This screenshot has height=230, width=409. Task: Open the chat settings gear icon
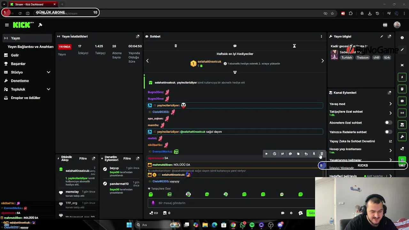(x=291, y=213)
